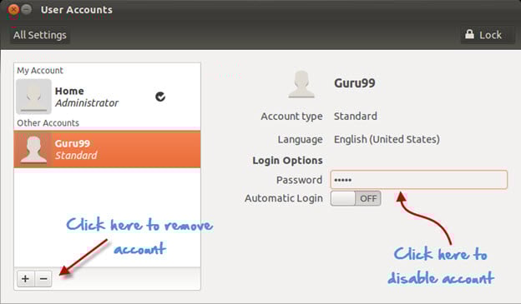Go back to All Settings
Image resolution: width=521 pixels, height=304 pixels.
(x=40, y=35)
